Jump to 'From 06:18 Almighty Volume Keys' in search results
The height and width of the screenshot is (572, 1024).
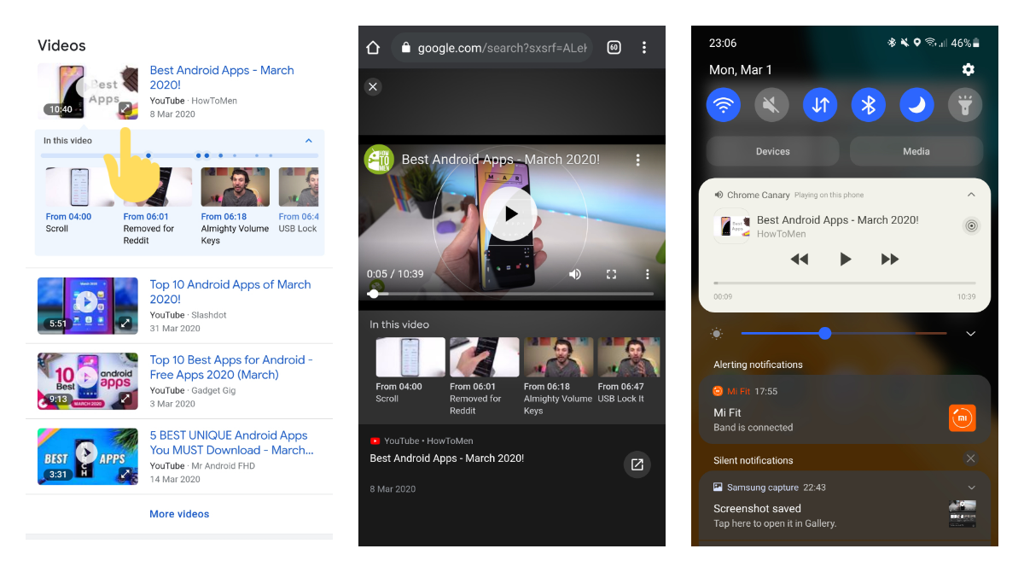[235, 206]
